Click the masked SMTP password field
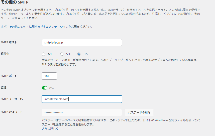This screenshot has height=136, width=215. 82,112
